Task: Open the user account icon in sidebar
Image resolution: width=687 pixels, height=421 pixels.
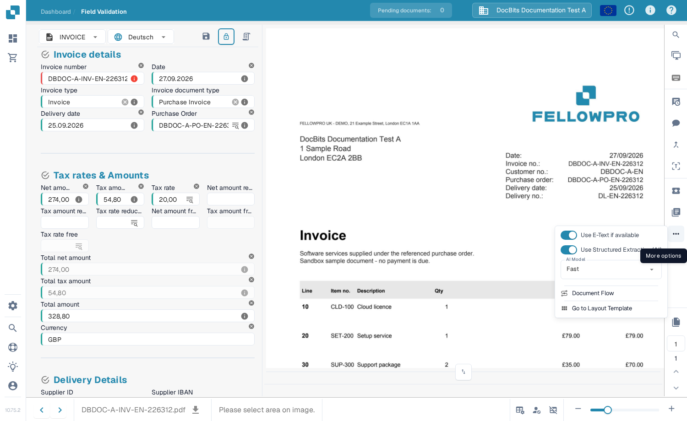Action: point(13,386)
